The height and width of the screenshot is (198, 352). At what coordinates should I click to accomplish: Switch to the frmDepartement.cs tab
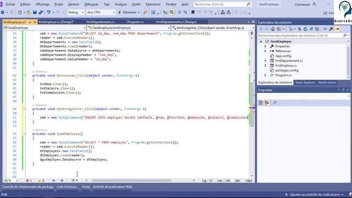pos(100,22)
